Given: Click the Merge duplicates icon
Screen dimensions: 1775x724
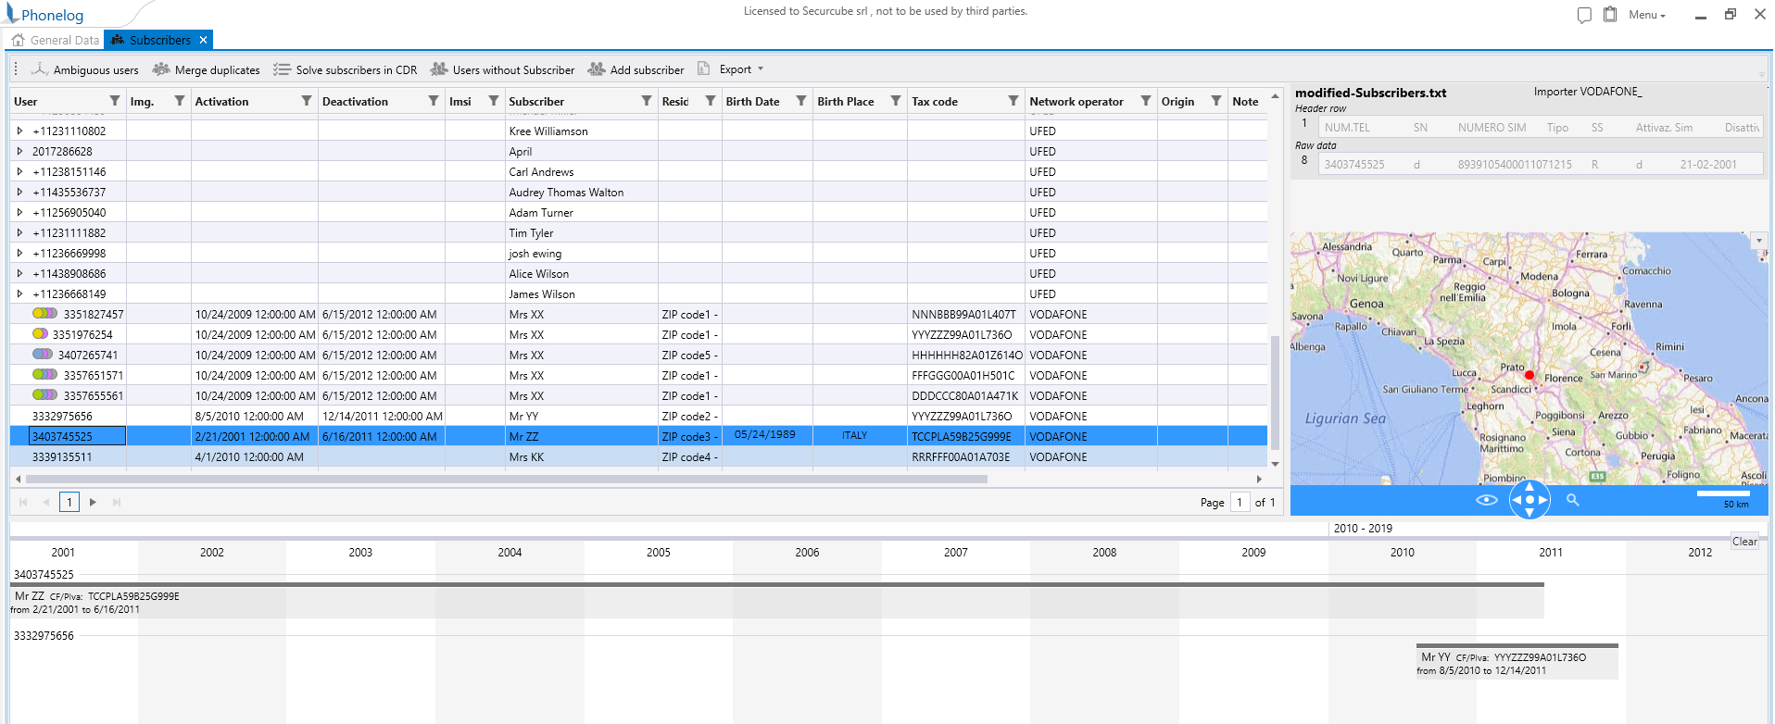Looking at the screenshot, I should coord(161,69).
